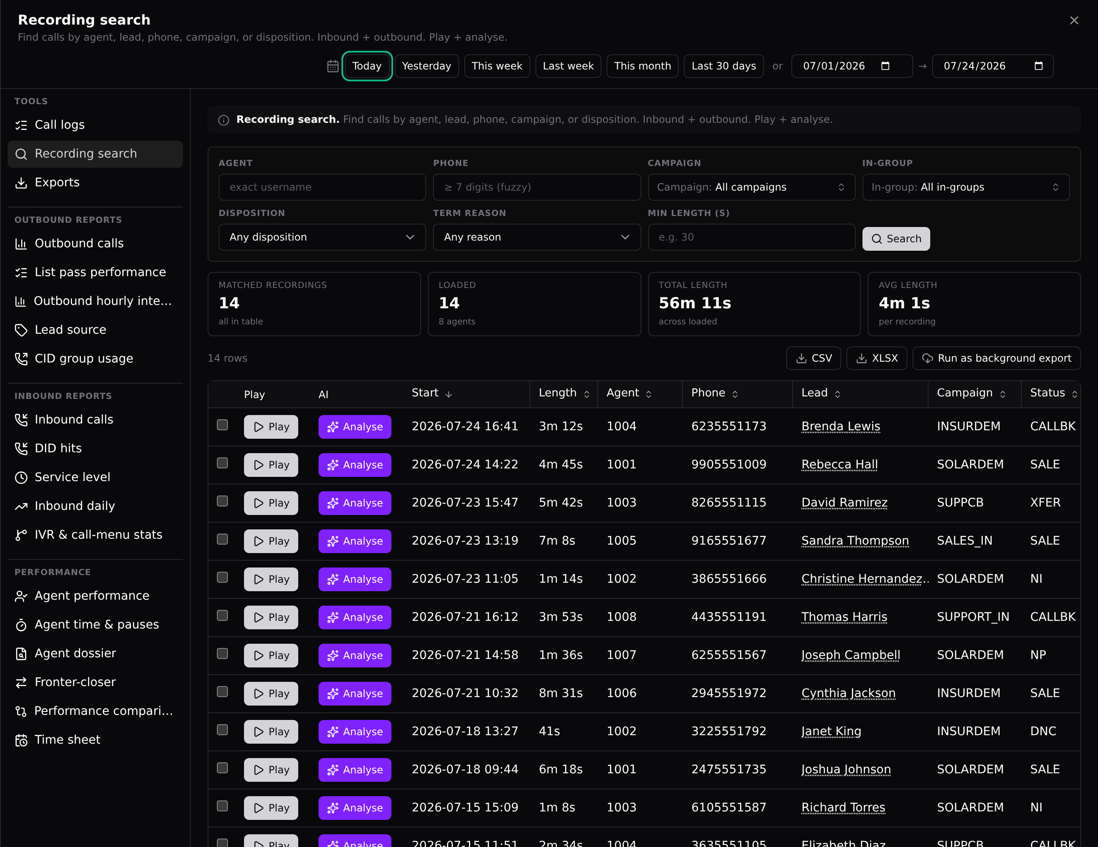Analyse the David Ramirez call with AI

coord(355,503)
